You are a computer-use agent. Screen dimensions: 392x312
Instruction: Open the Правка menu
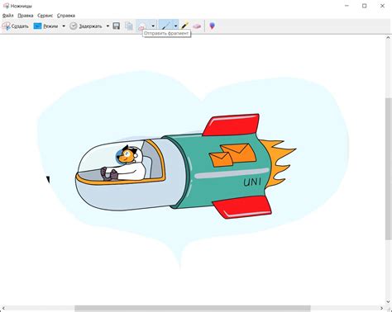click(x=26, y=16)
